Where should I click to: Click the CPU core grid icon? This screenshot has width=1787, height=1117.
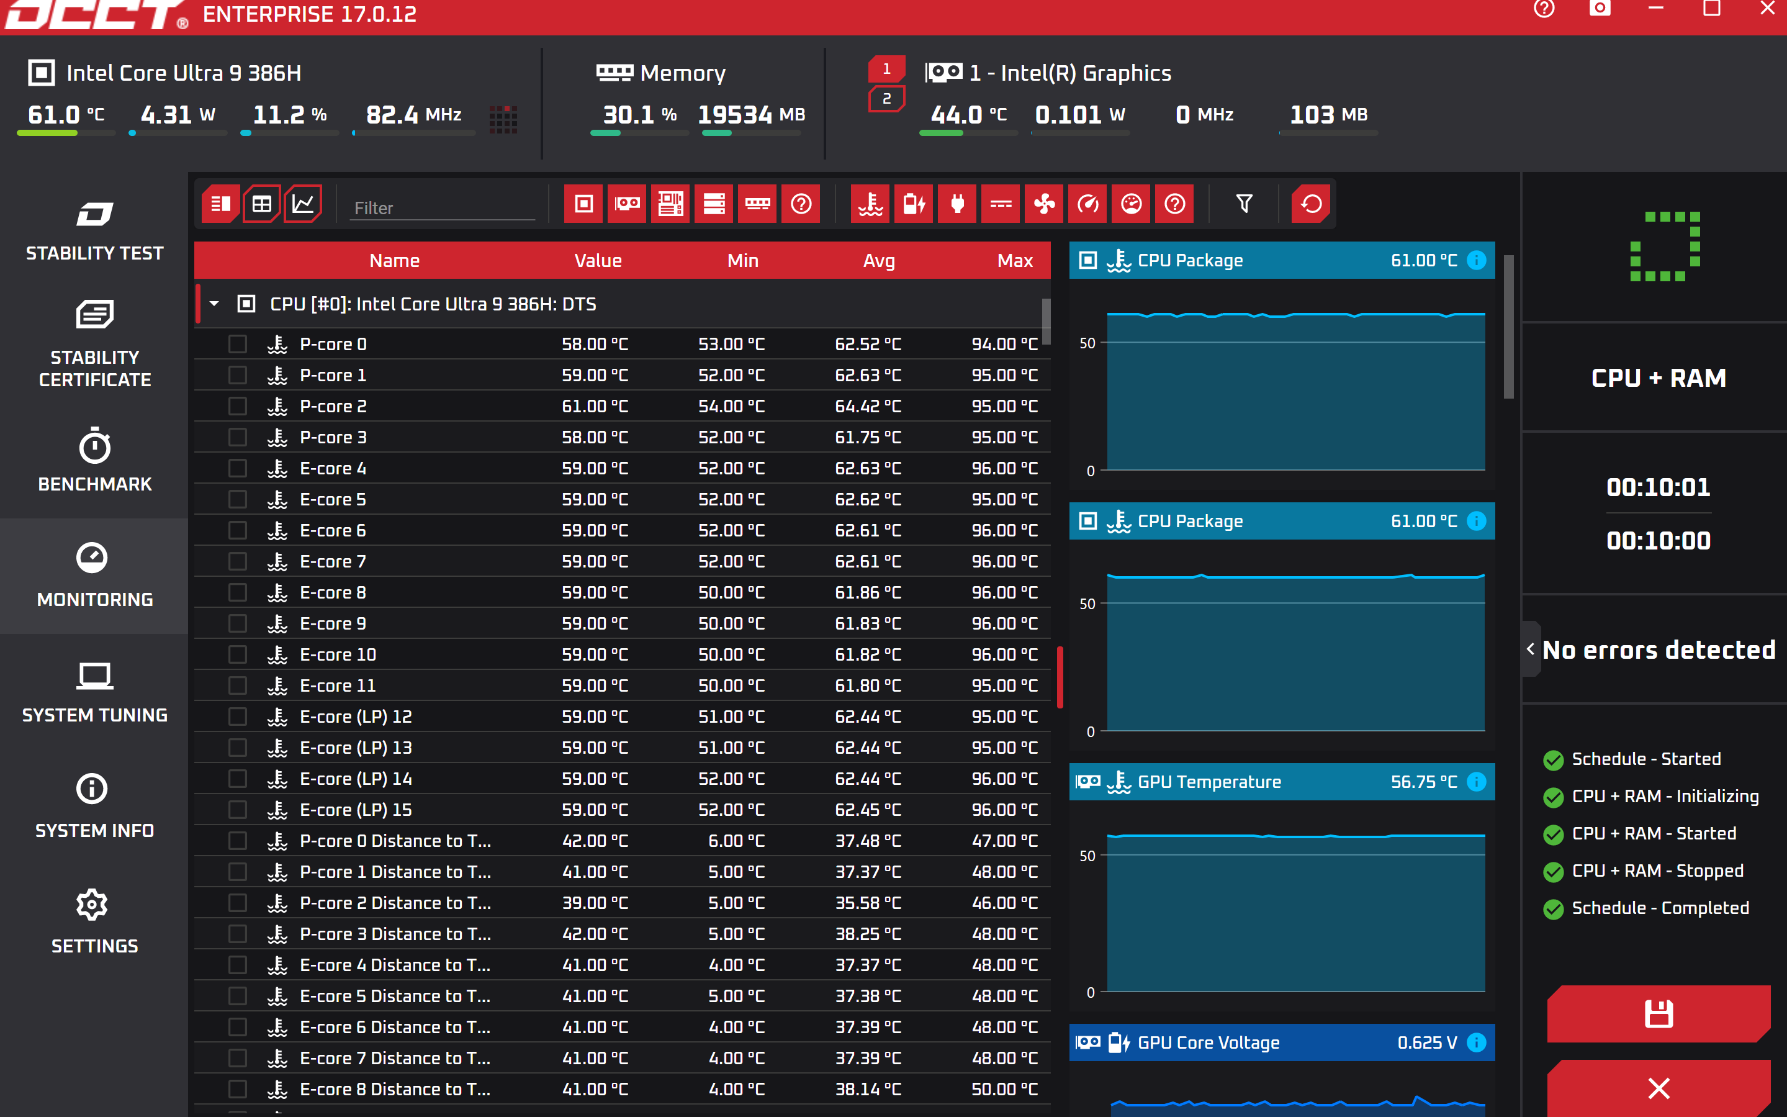tap(503, 119)
